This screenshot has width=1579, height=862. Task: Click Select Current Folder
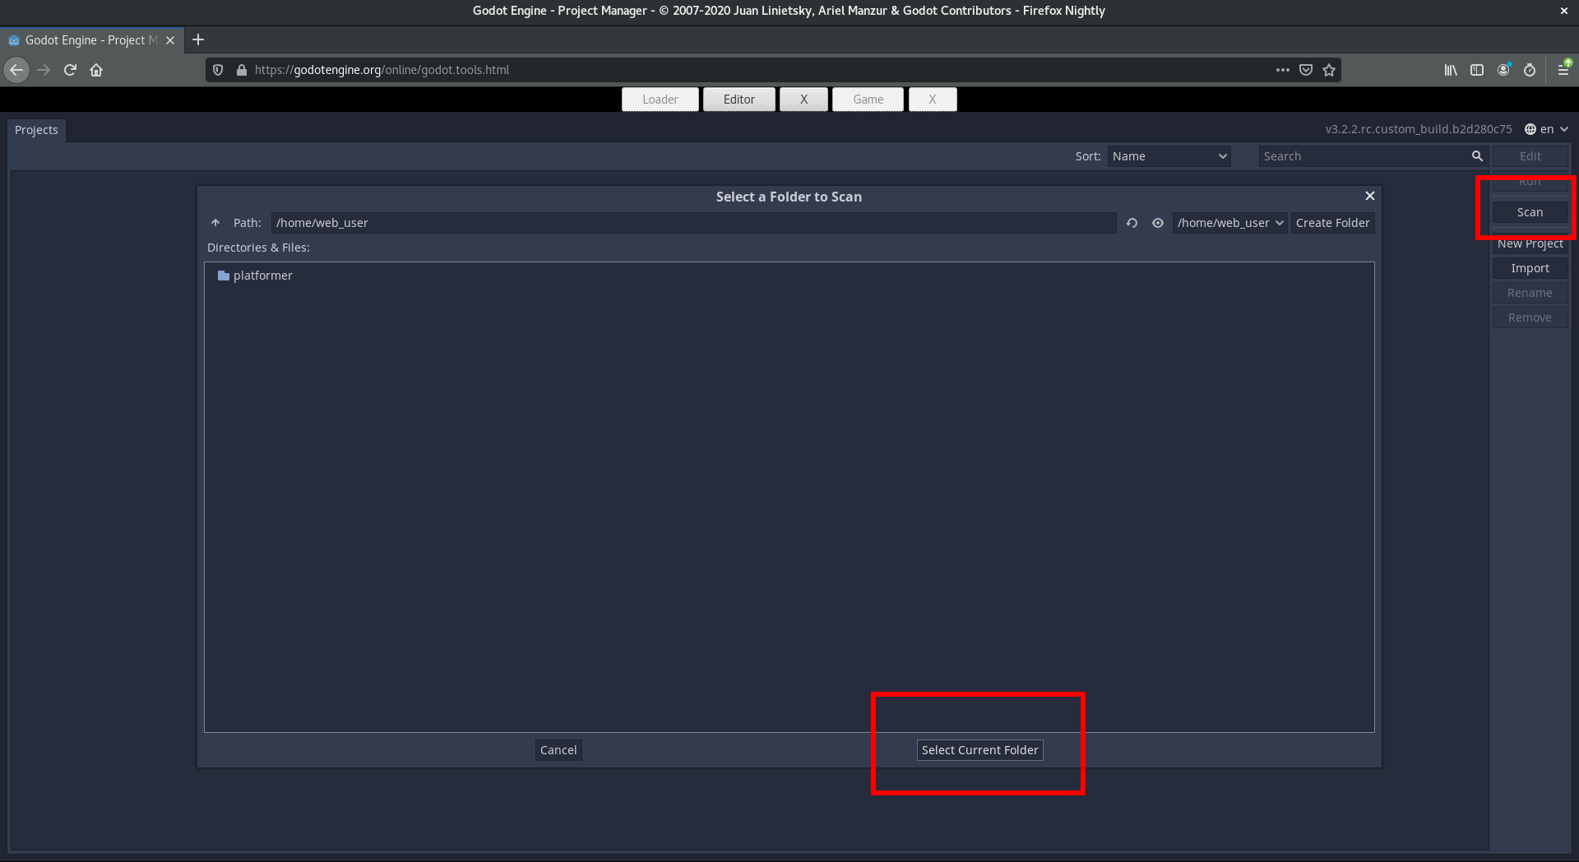pos(979,750)
